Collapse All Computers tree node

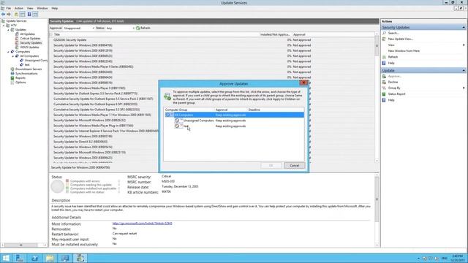point(13,56)
